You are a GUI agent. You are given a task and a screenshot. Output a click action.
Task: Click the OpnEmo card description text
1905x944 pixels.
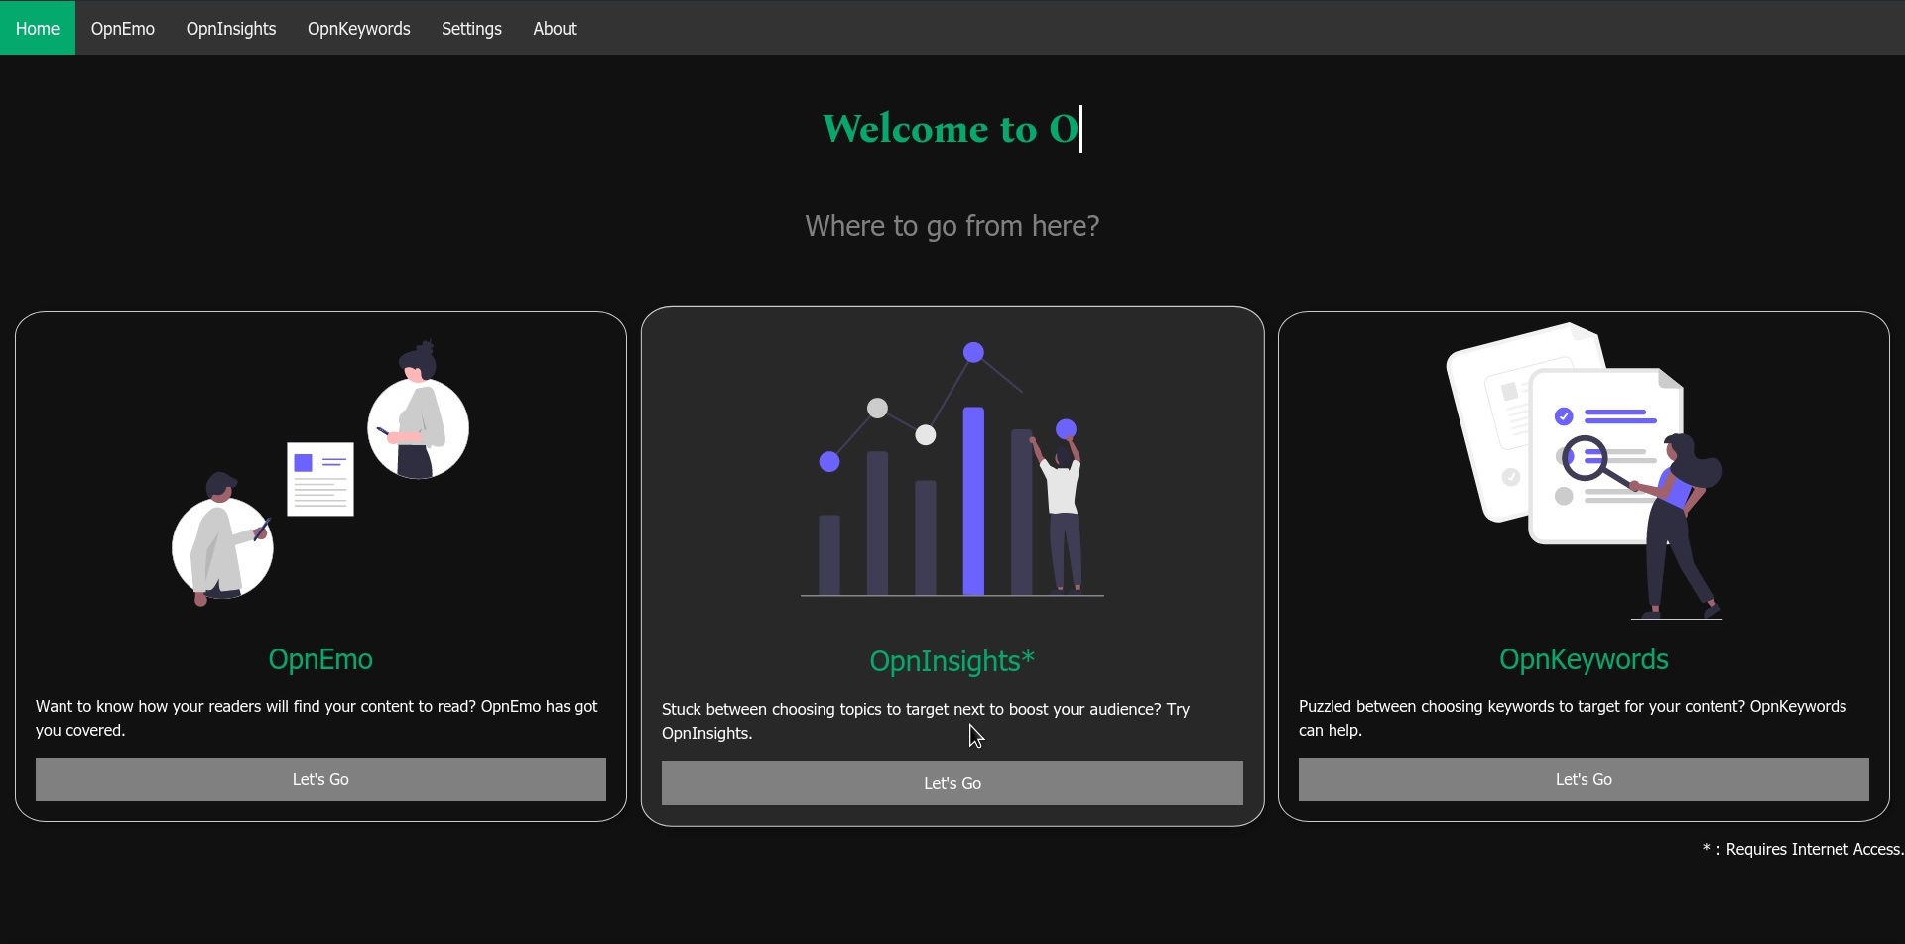[x=317, y=718]
